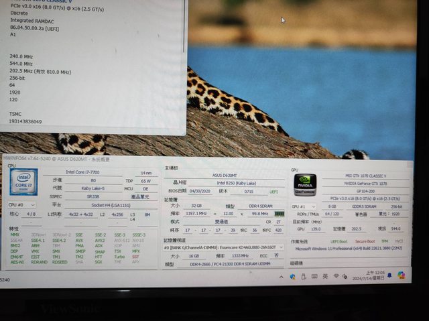This screenshot has width=429, height=321.
Task: Click the green memory chip icon
Action: click(280, 214)
